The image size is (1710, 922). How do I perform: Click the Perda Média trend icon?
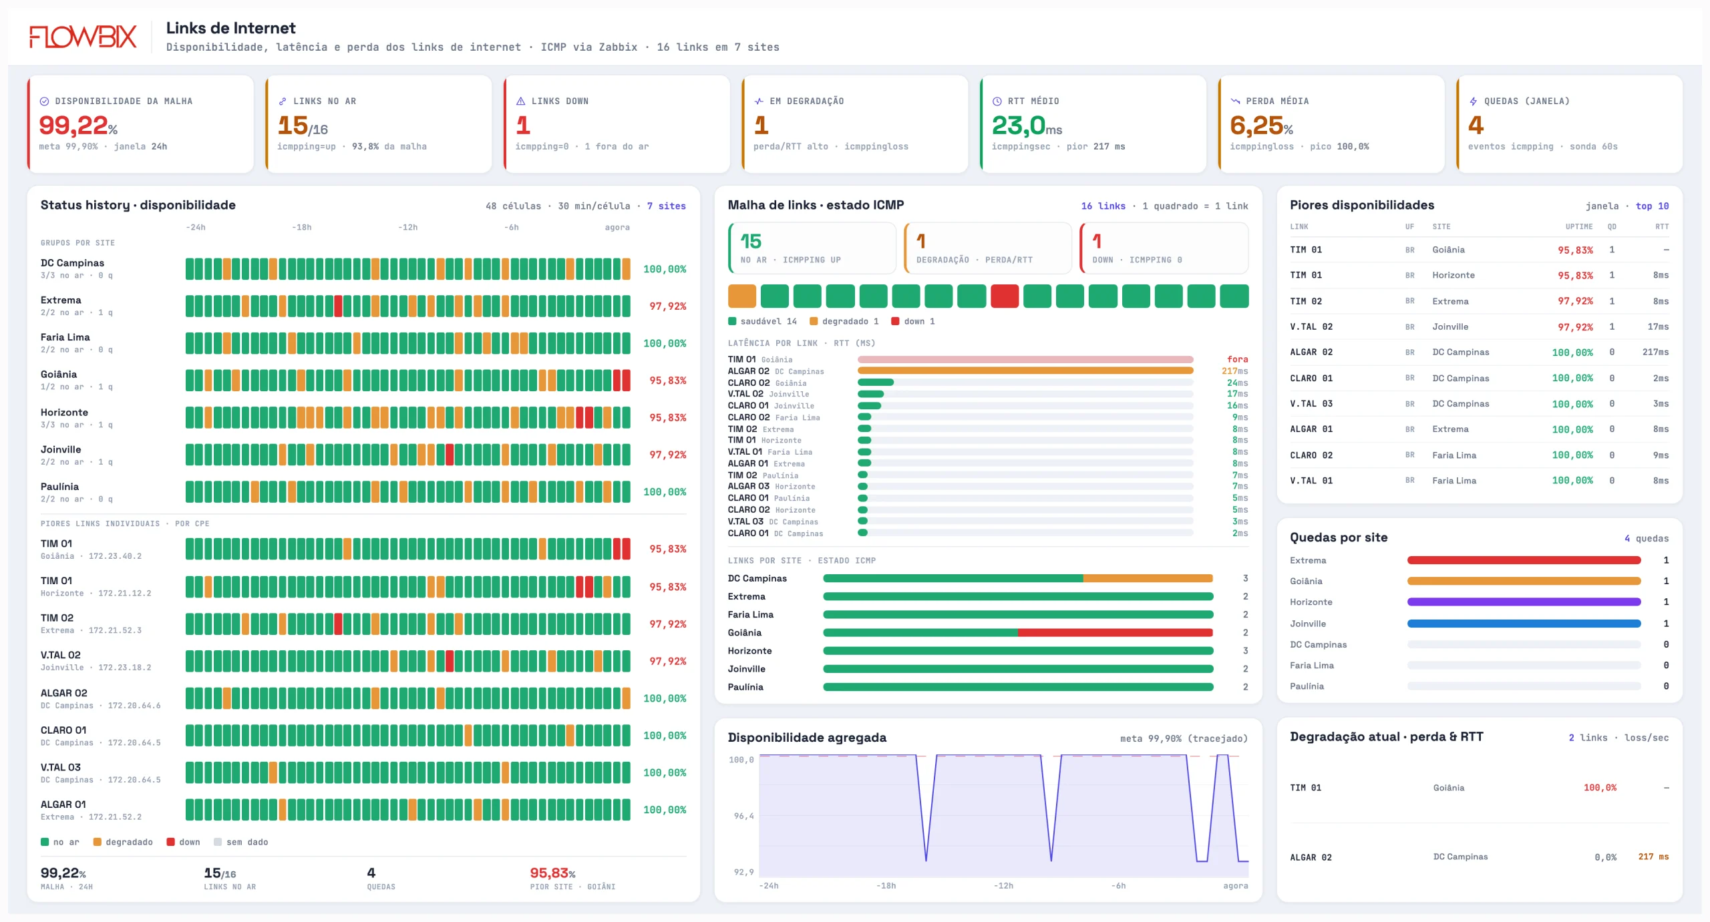(x=1235, y=101)
